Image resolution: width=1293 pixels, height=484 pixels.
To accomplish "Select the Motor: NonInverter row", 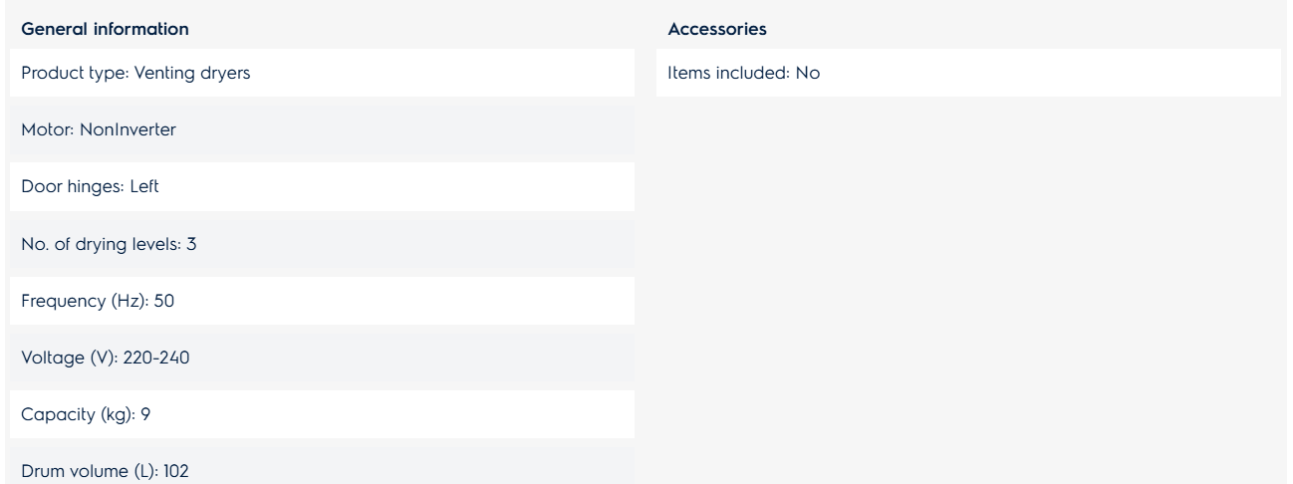I will coord(322,130).
